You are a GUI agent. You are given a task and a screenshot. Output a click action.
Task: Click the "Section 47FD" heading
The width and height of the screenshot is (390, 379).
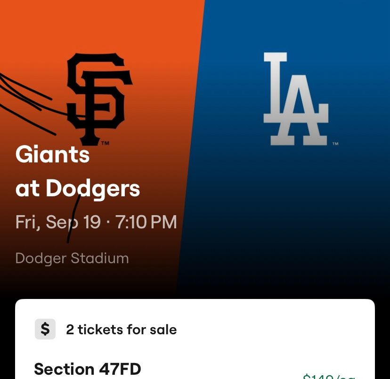pyautogui.click(x=88, y=369)
